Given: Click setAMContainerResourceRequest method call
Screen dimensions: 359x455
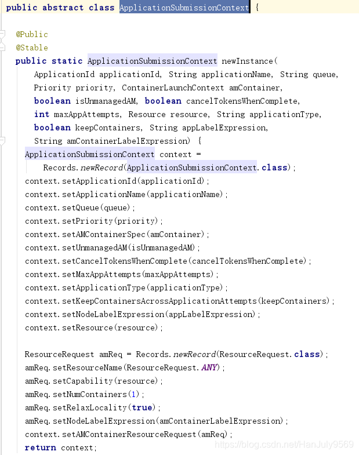Looking at the screenshot, I should [129, 434].
